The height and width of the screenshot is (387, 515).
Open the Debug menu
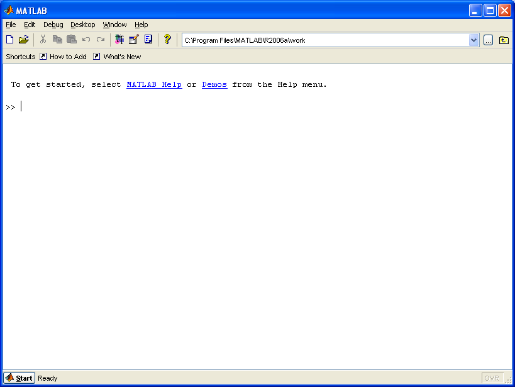click(53, 25)
